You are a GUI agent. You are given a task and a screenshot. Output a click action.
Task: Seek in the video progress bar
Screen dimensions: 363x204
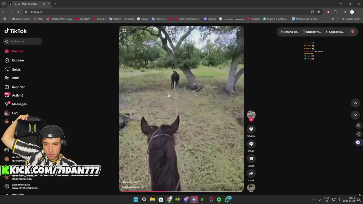[181, 192]
